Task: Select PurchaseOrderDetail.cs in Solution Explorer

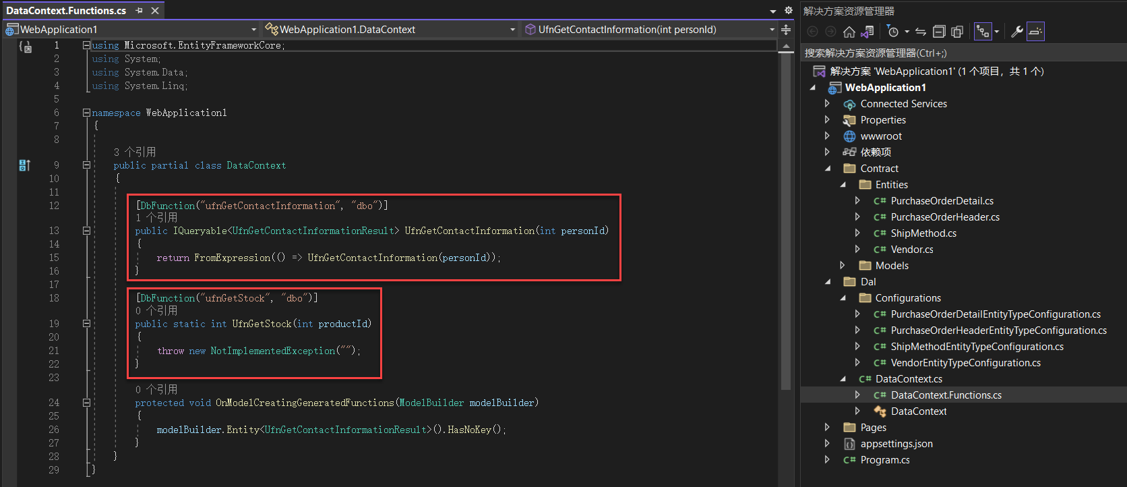Action: [x=942, y=201]
